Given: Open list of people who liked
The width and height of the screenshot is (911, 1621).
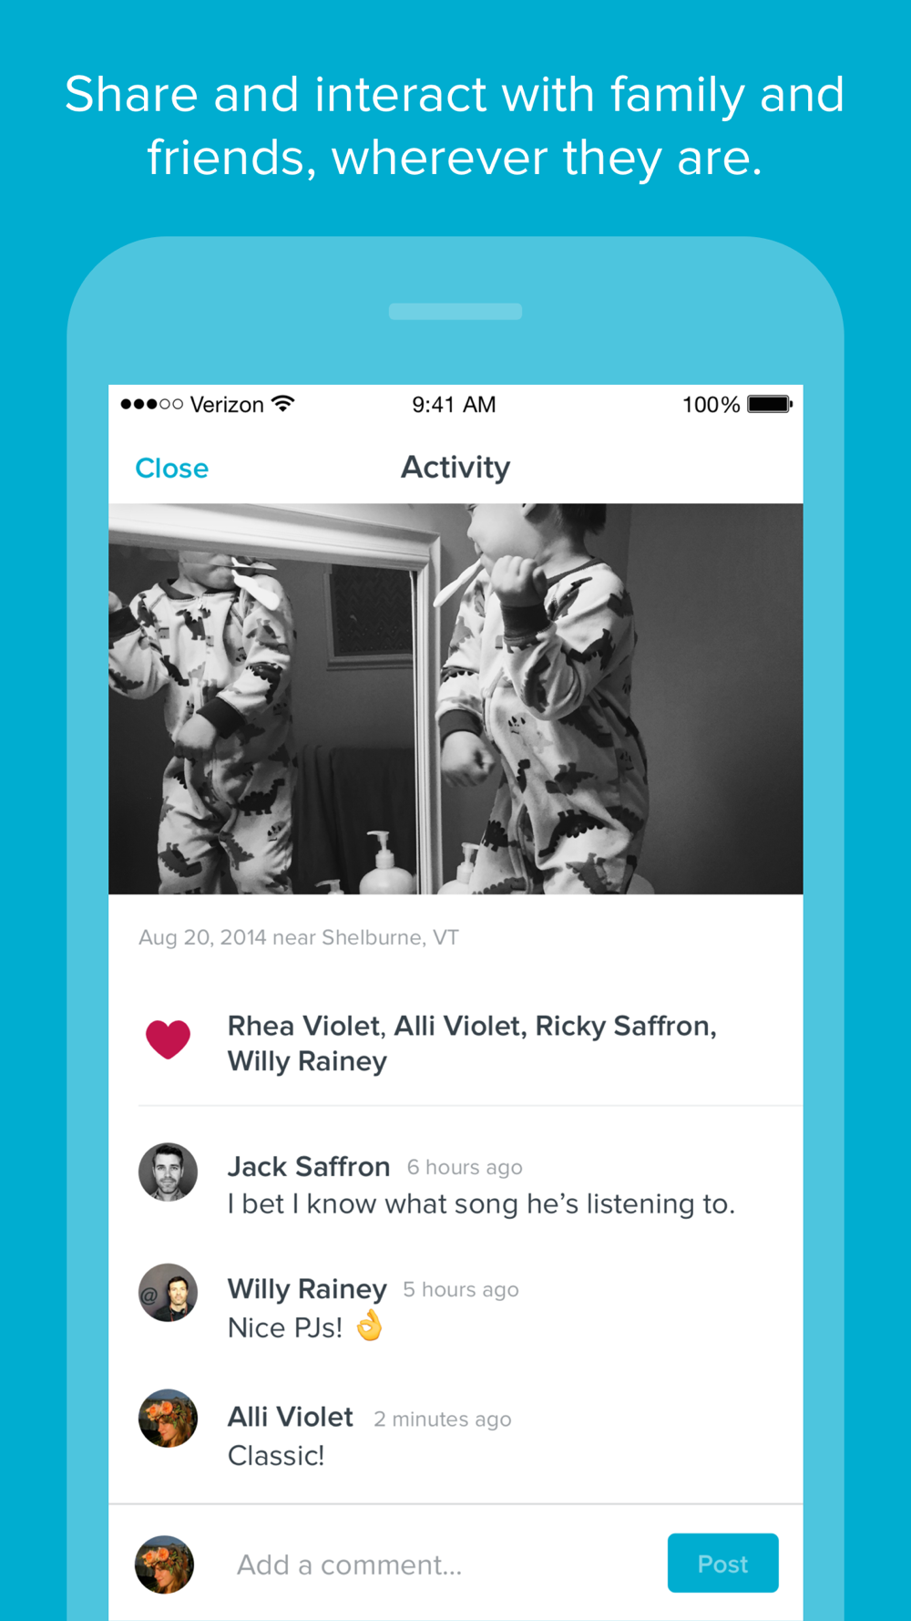Looking at the screenshot, I should point(472,1044).
